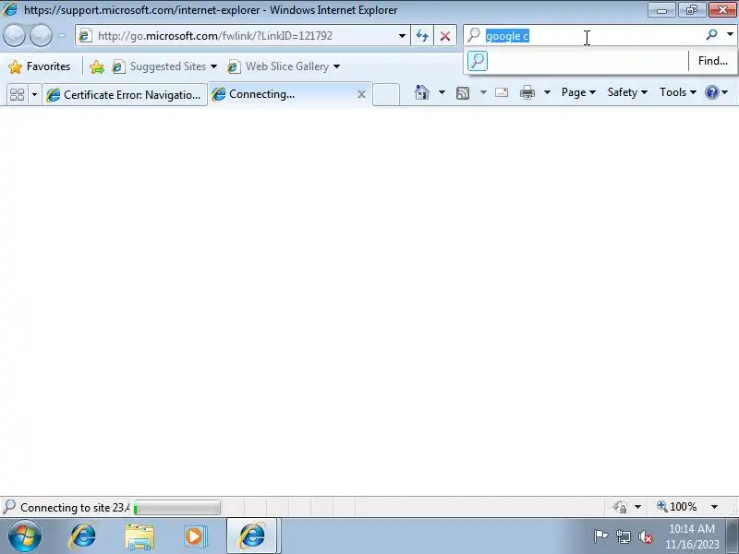Click the 100% zoom level button
The height and width of the screenshot is (554, 739).
click(677, 507)
